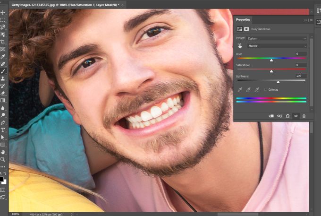This screenshot has height=216, width=321.
Task: Click the on-image targeted adjustment hand icon
Action: [x=239, y=46]
